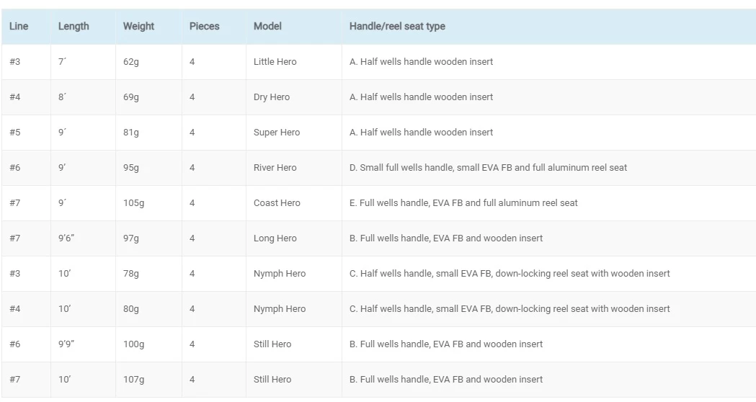Select the River Hero model cell
This screenshot has width=756, height=402.
pyautogui.click(x=275, y=168)
